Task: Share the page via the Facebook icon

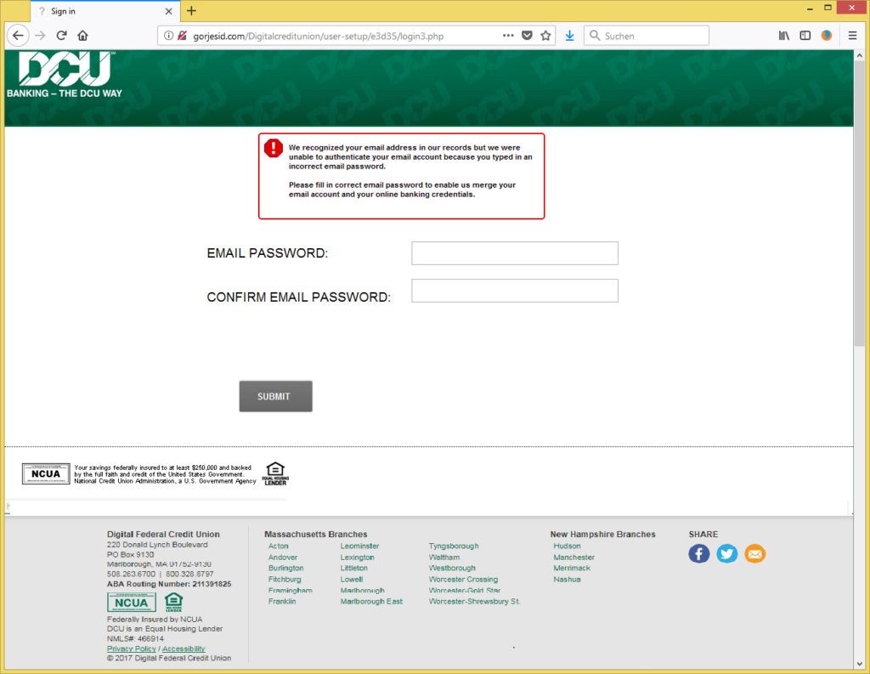Action: (x=698, y=553)
